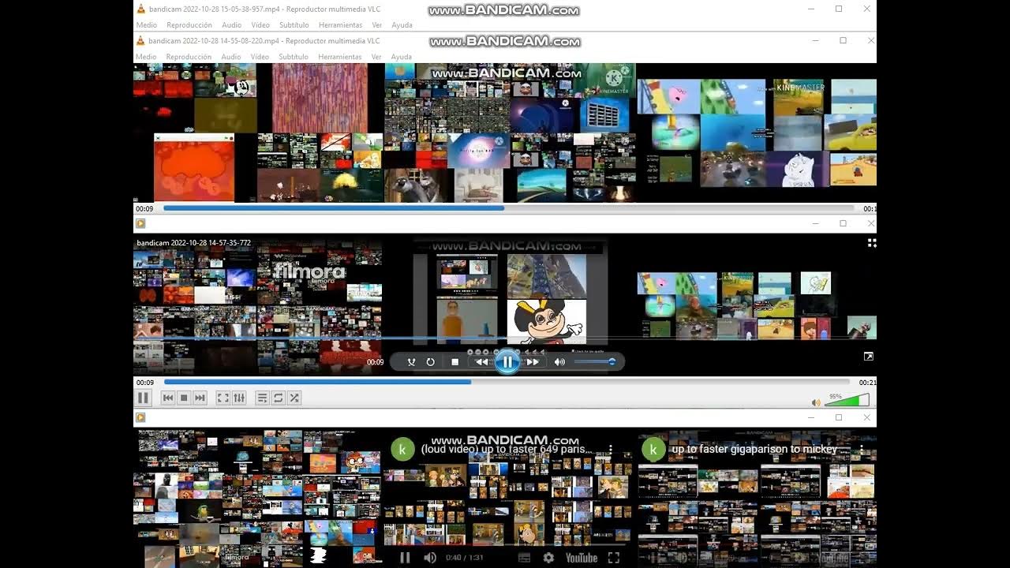Stop playback in bottom VLC toolbar
The width and height of the screenshot is (1010, 568).
184,398
